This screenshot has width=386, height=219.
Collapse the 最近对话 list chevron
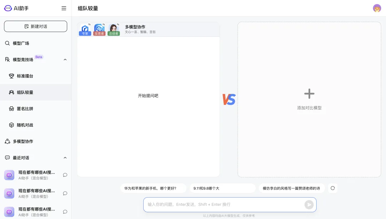tap(65, 158)
